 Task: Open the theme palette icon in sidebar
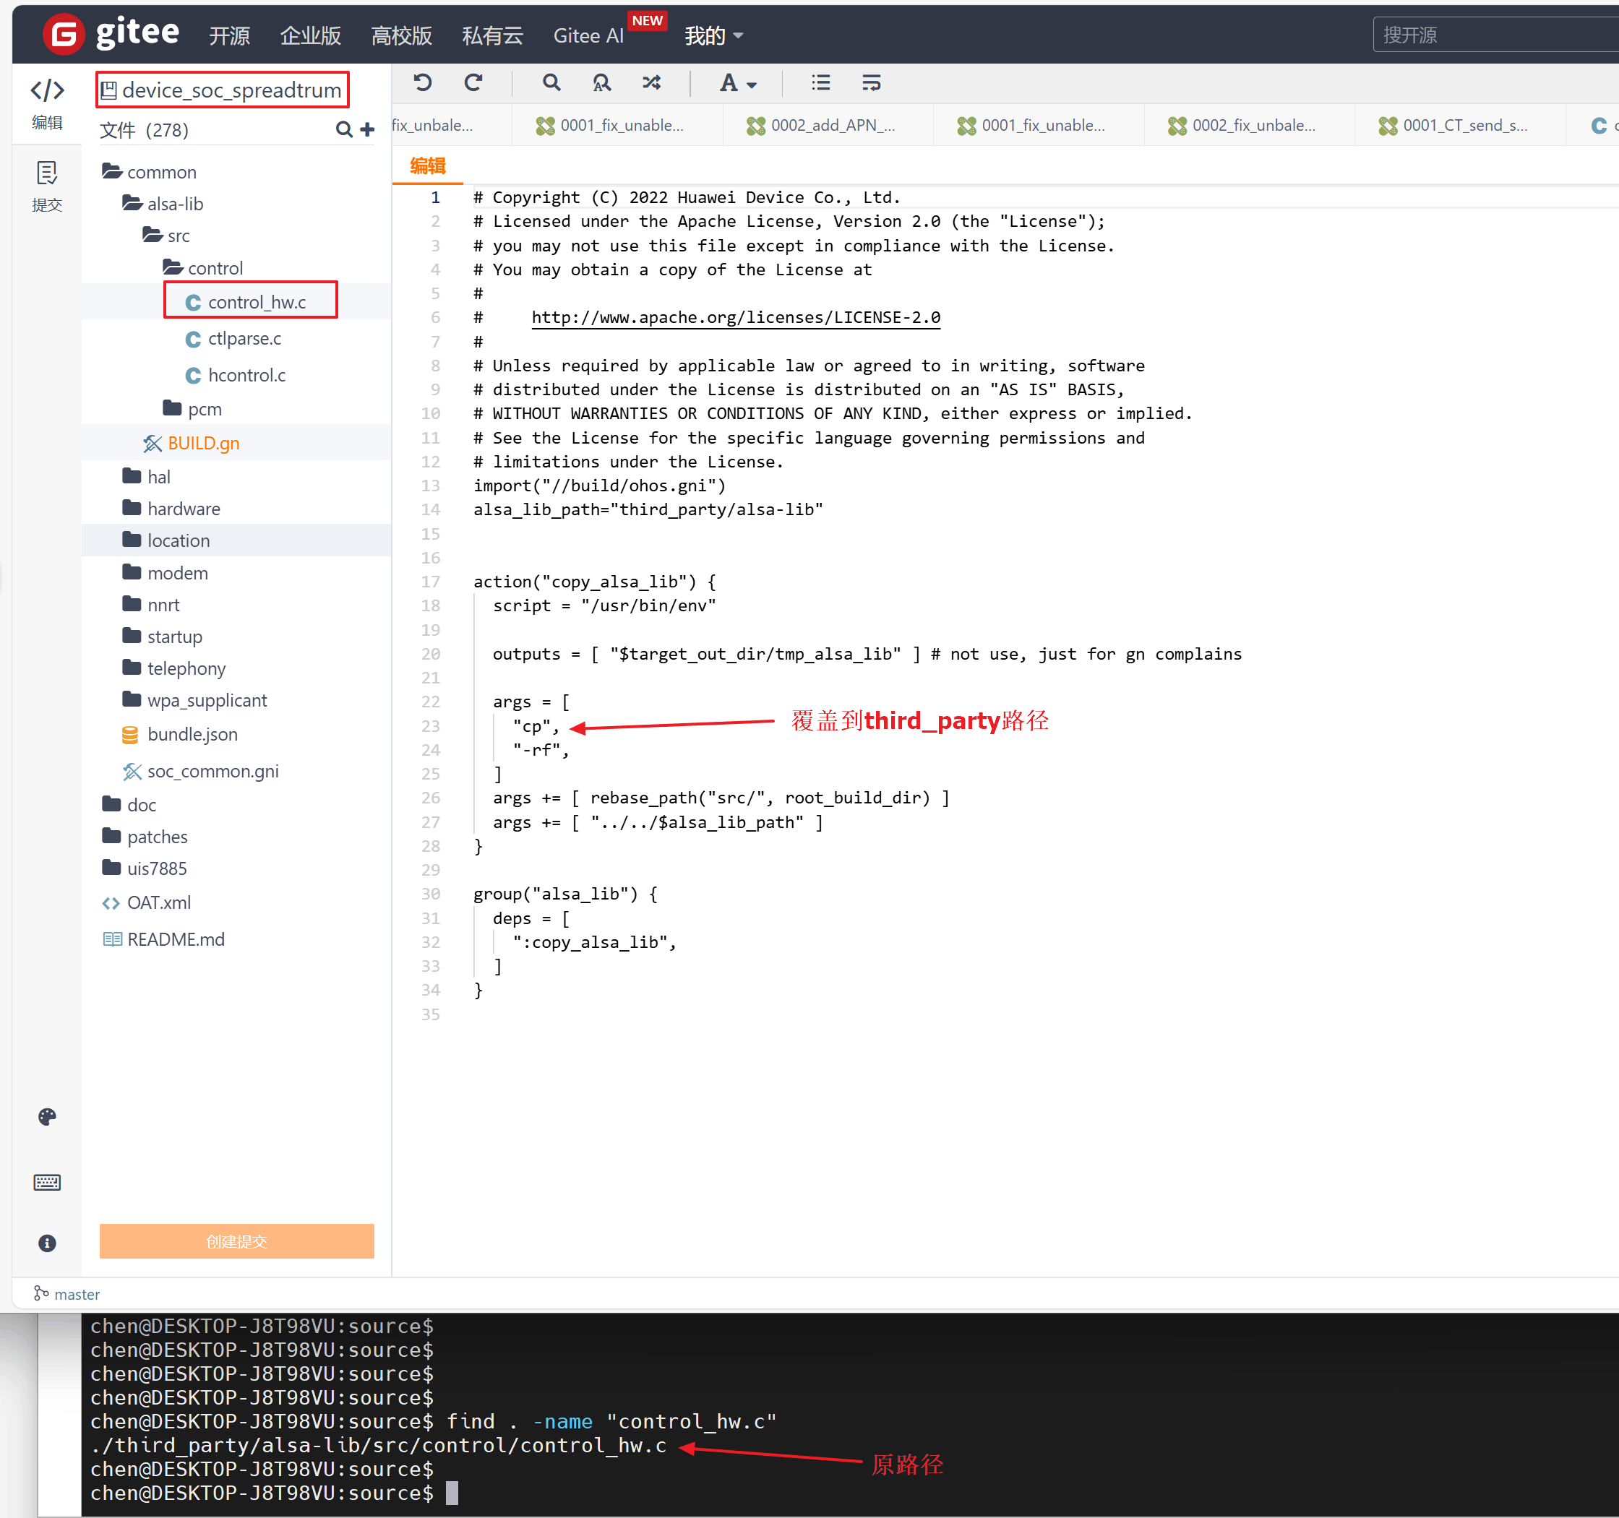coord(47,1117)
